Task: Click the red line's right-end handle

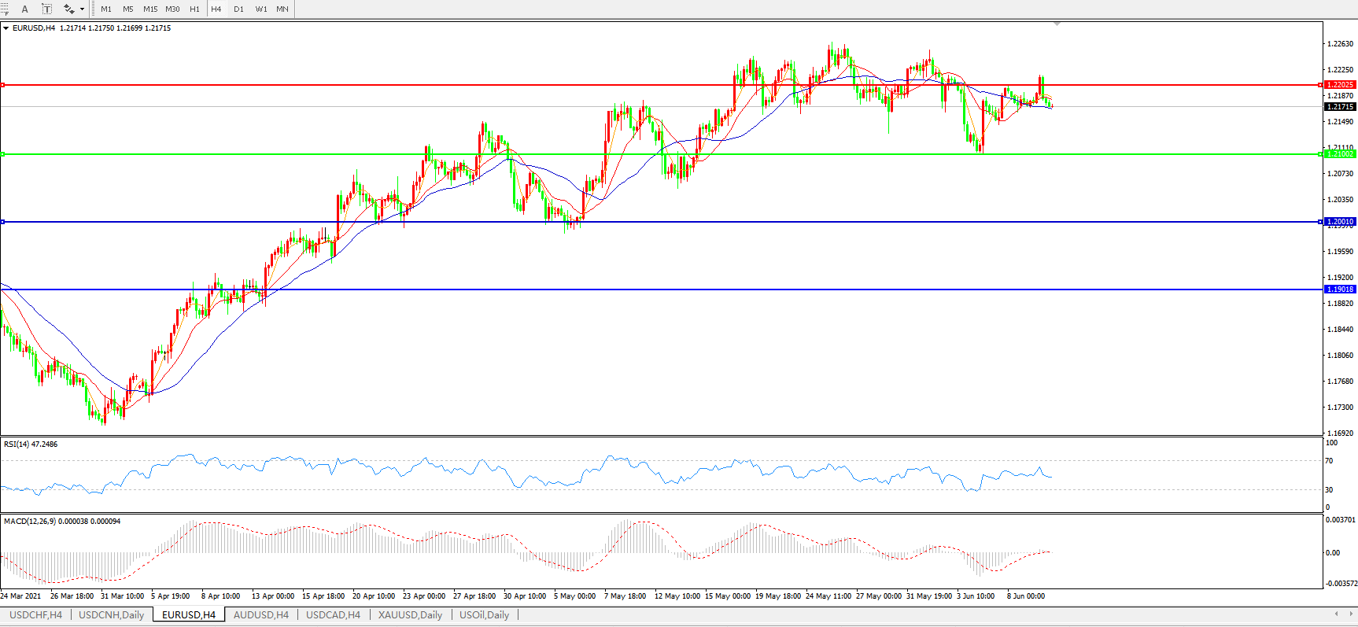Action: (x=1319, y=85)
